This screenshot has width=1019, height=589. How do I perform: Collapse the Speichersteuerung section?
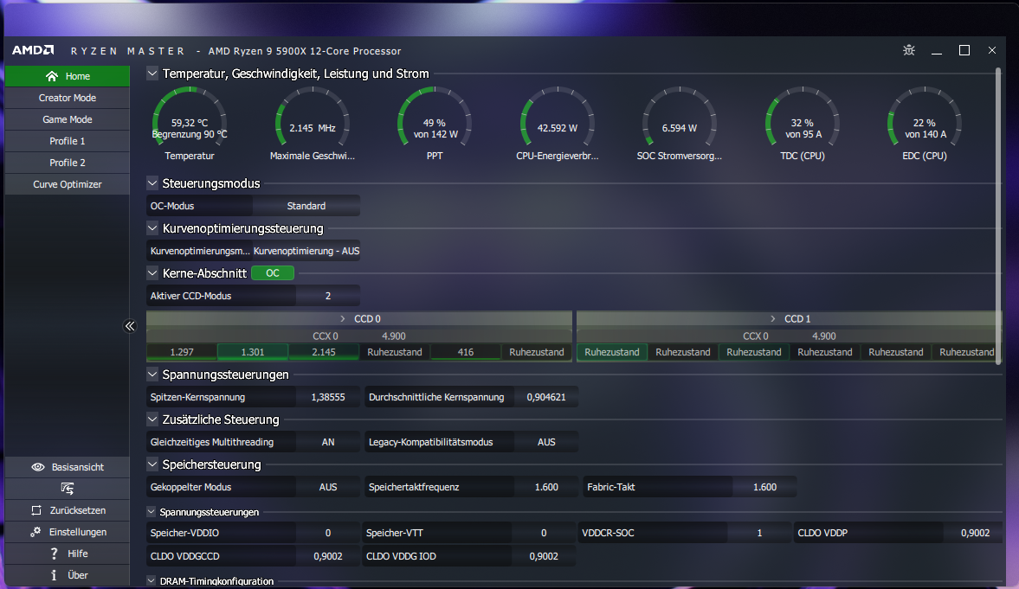coord(152,464)
